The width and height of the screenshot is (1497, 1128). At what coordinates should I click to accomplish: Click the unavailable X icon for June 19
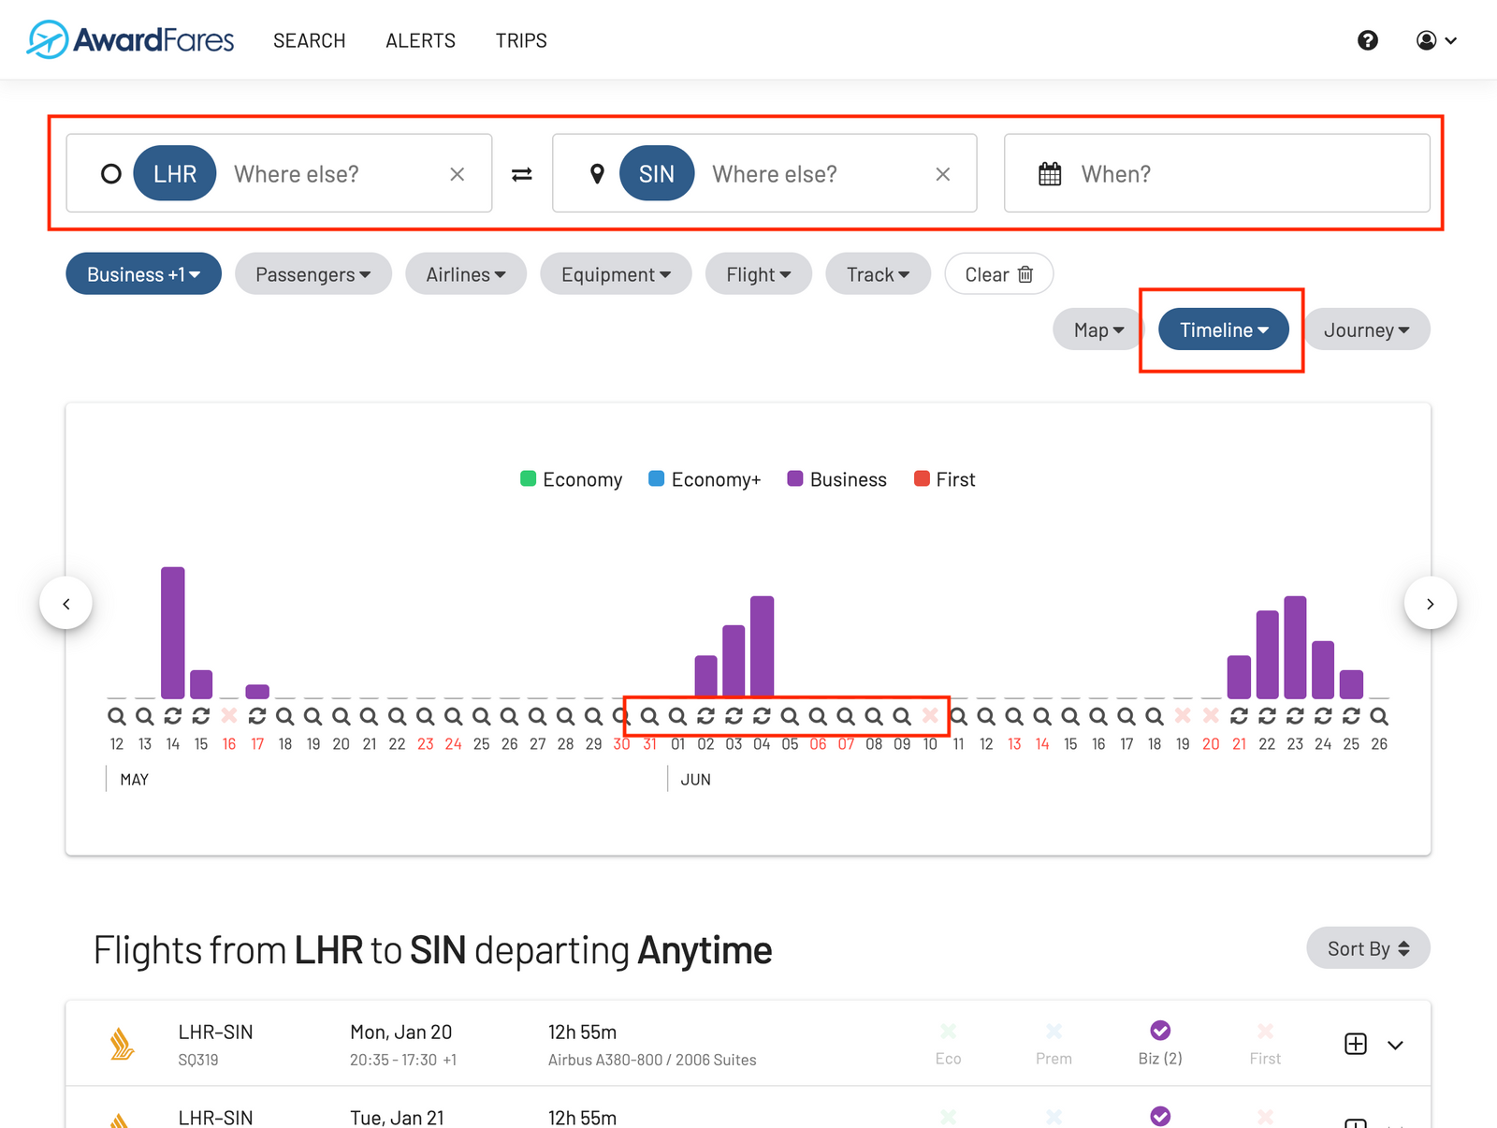[1183, 716]
